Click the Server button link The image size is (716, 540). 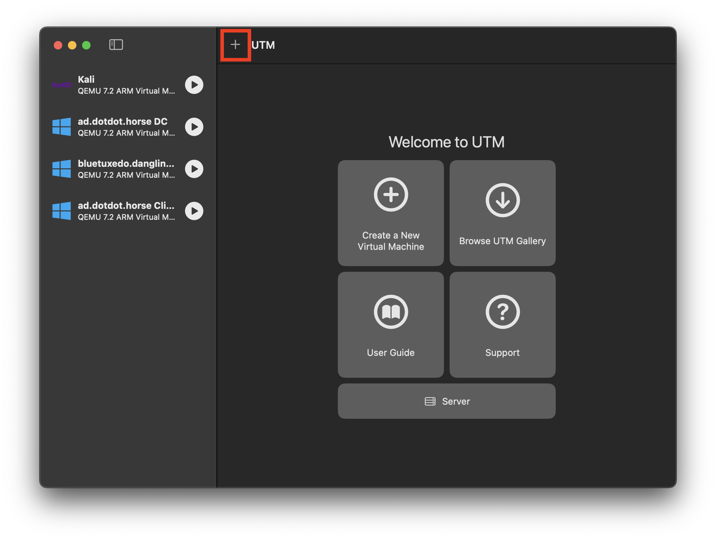(x=446, y=401)
